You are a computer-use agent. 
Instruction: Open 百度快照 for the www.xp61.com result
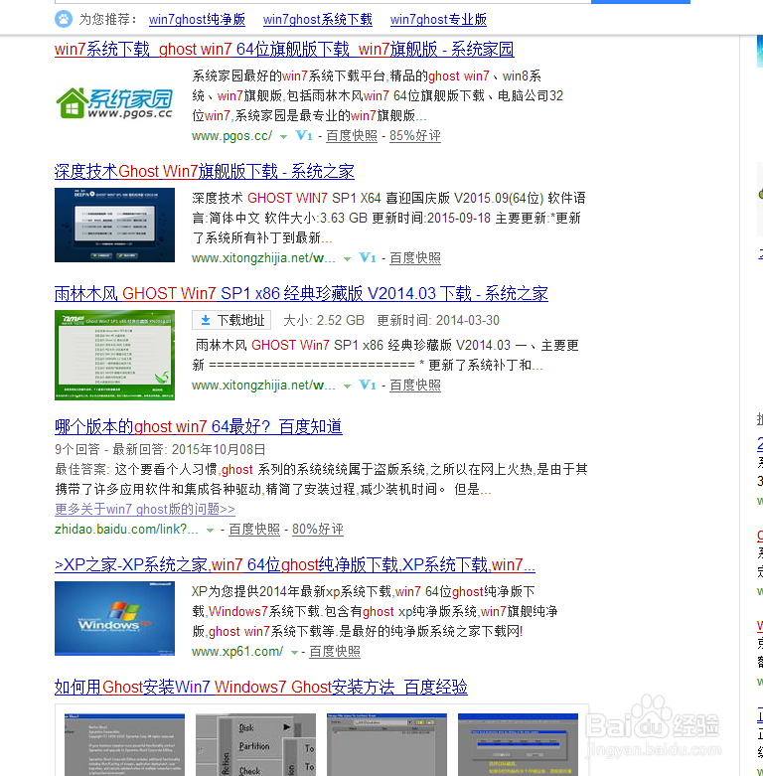[x=335, y=651]
